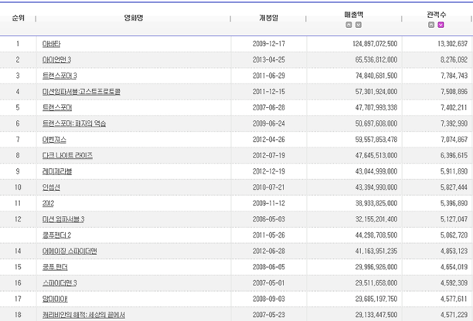Viewport: 473px width, 321px height.
Task: Open the 2012 movie title link
Action: pos(48,203)
